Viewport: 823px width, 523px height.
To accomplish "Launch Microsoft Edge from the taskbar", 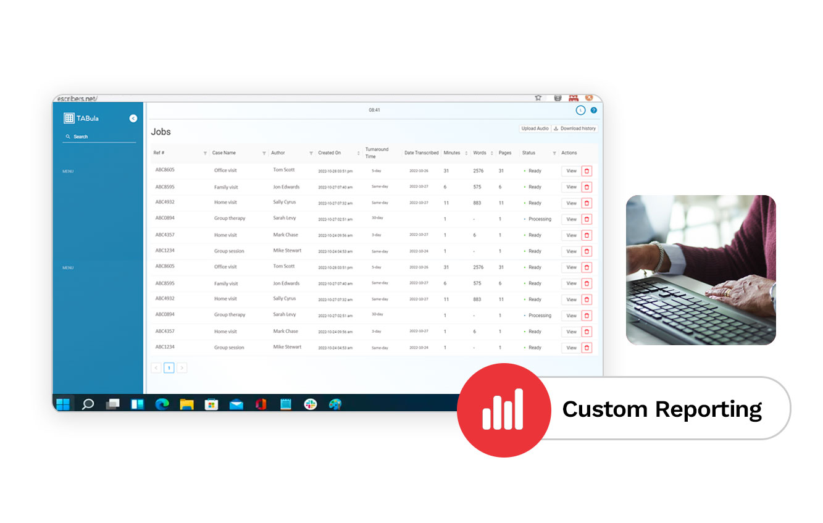I will pos(162,404).
